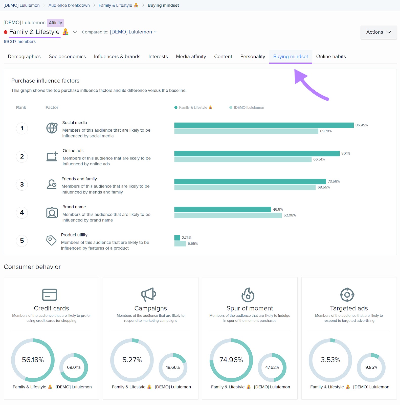
Task: Expand the Family & Lifestyle segment chevron
Action: tap(75, 32)
